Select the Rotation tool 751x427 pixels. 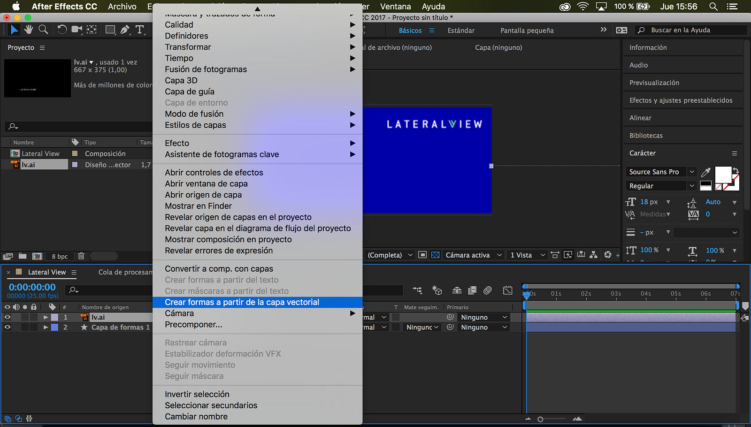pos(62,30)
